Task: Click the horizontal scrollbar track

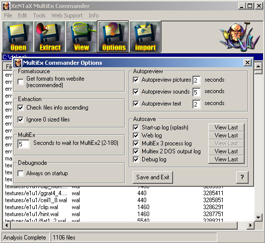Action: coord(242,225)
